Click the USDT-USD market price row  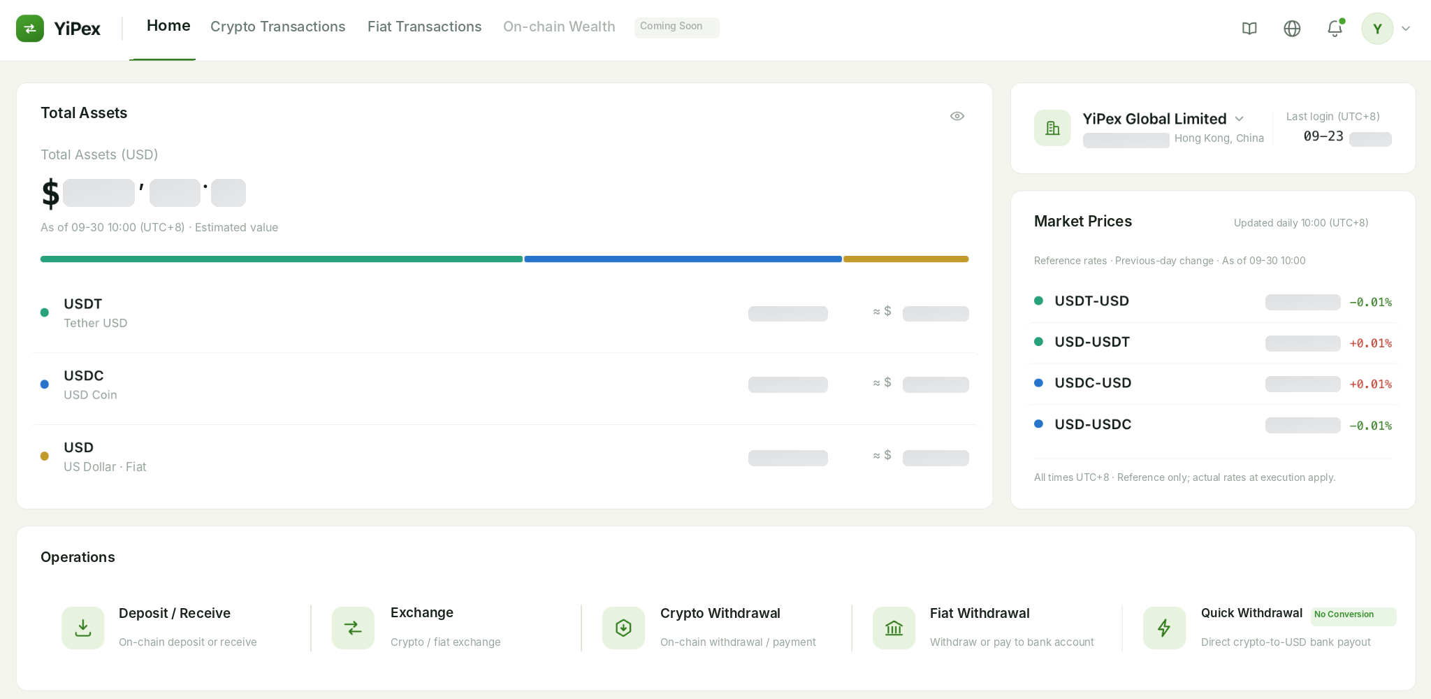point(1213,301)
